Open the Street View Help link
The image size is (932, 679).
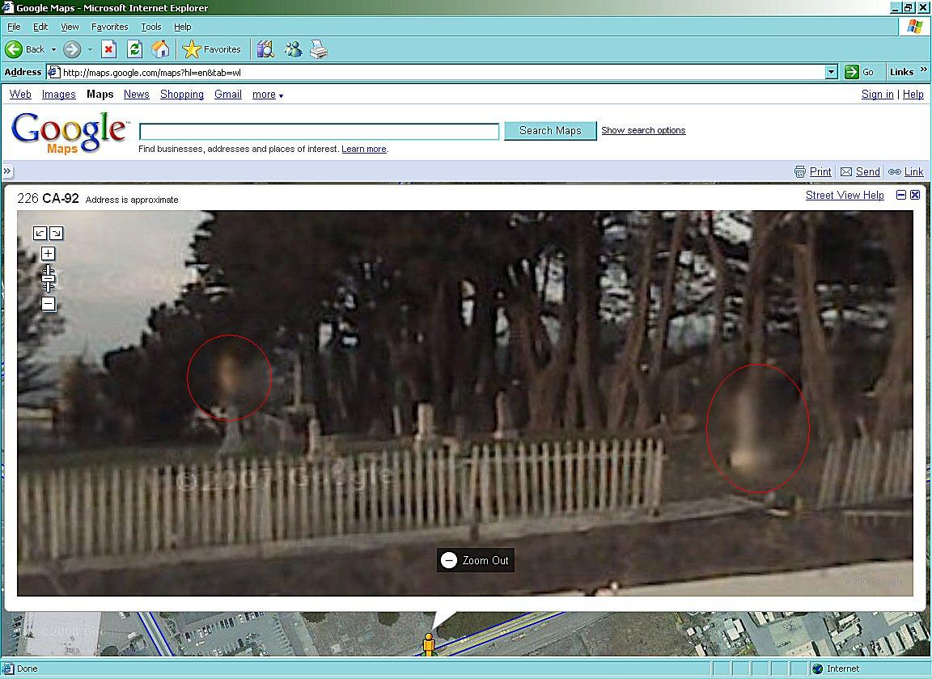point(845,195)
